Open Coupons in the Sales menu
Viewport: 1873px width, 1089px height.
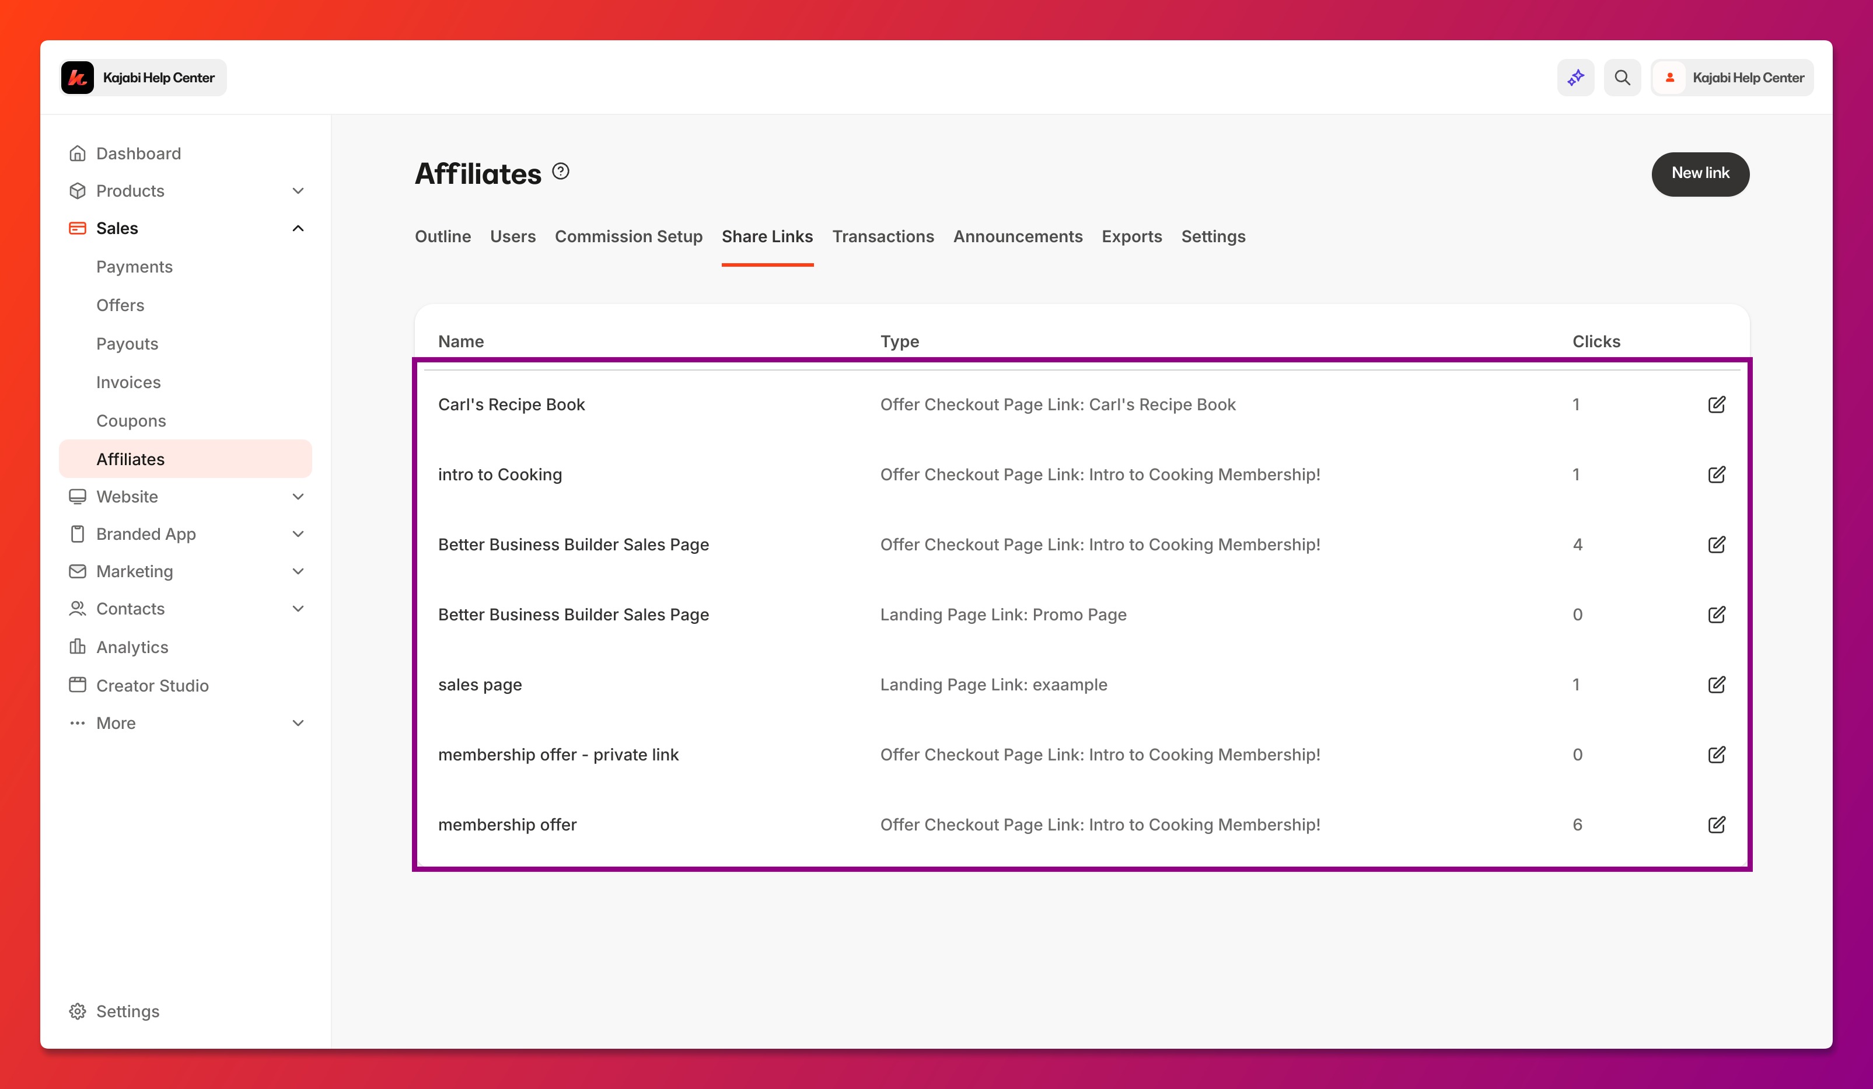click(131, 421)
